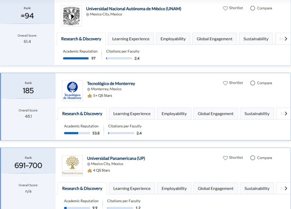The image size is (291, 209).
Task: Click the heart Shortlist icon for Universidad Panamericana
Action: coord(225,158)
